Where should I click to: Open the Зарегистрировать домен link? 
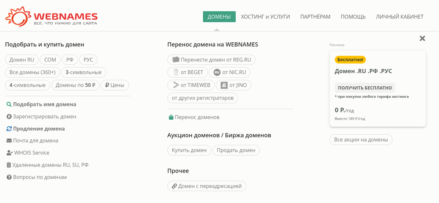click(x=45, y=117)
